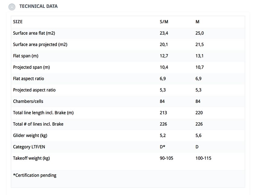
Task: Click the Surface area flat row label
Action: pos(34,33)
